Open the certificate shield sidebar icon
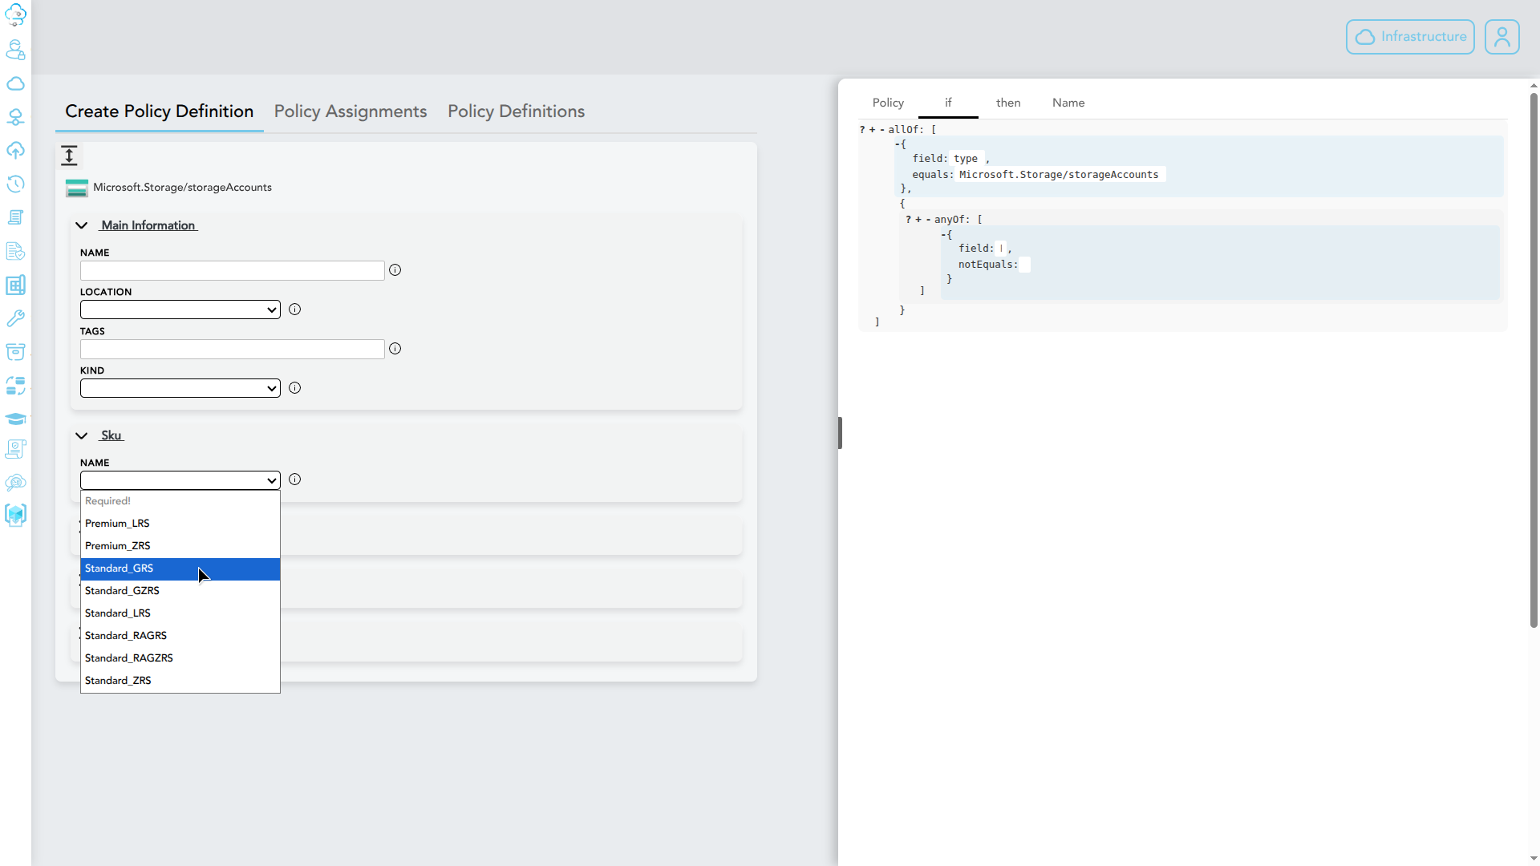 [15, 449]
